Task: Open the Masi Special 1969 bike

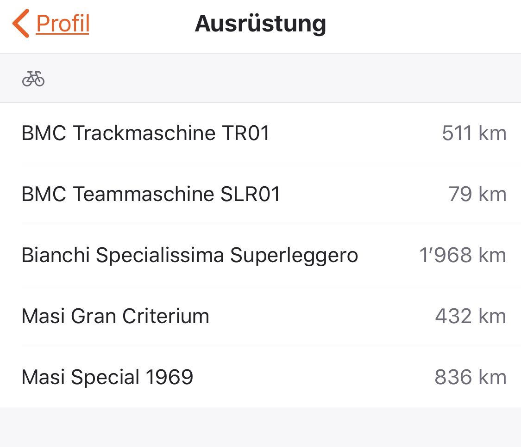Action: pos(107,377)
